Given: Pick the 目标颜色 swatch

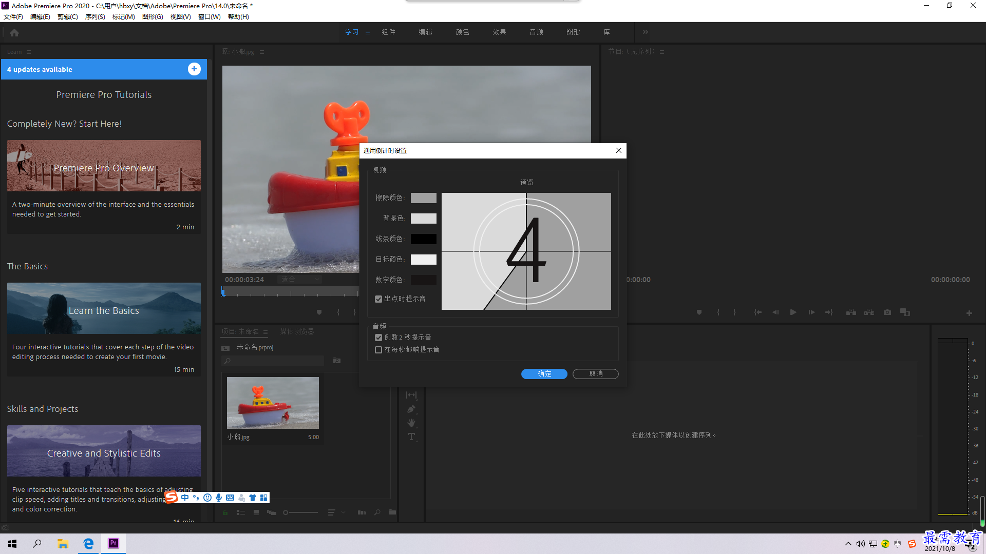Looking at the screenshot, I should [424, 260].
